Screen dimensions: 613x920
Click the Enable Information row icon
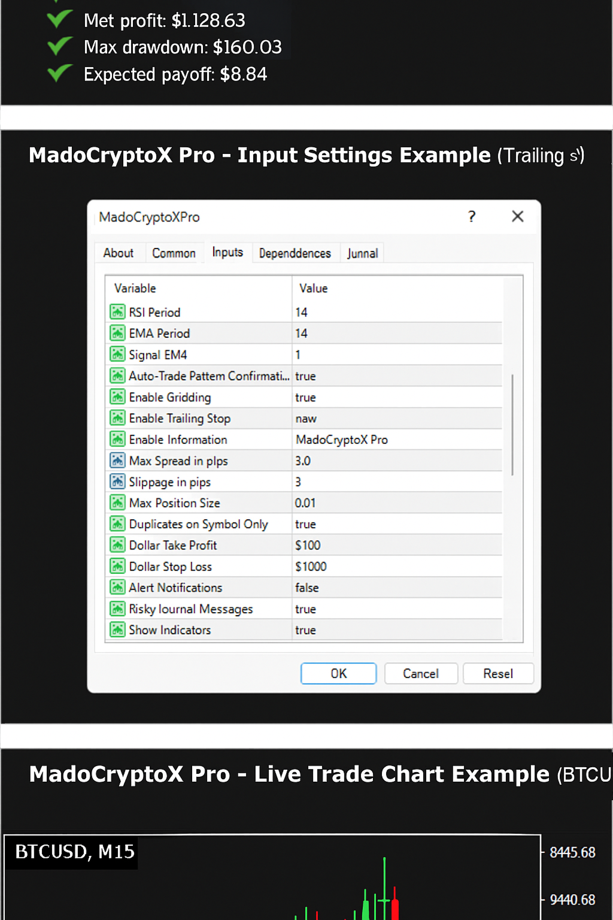pos(117,439)
